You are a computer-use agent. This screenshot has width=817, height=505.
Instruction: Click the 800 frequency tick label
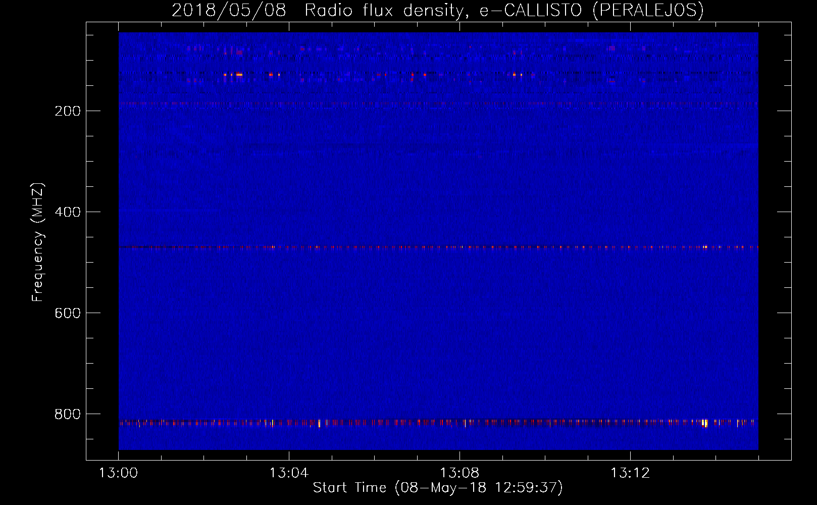coord(68,414)
